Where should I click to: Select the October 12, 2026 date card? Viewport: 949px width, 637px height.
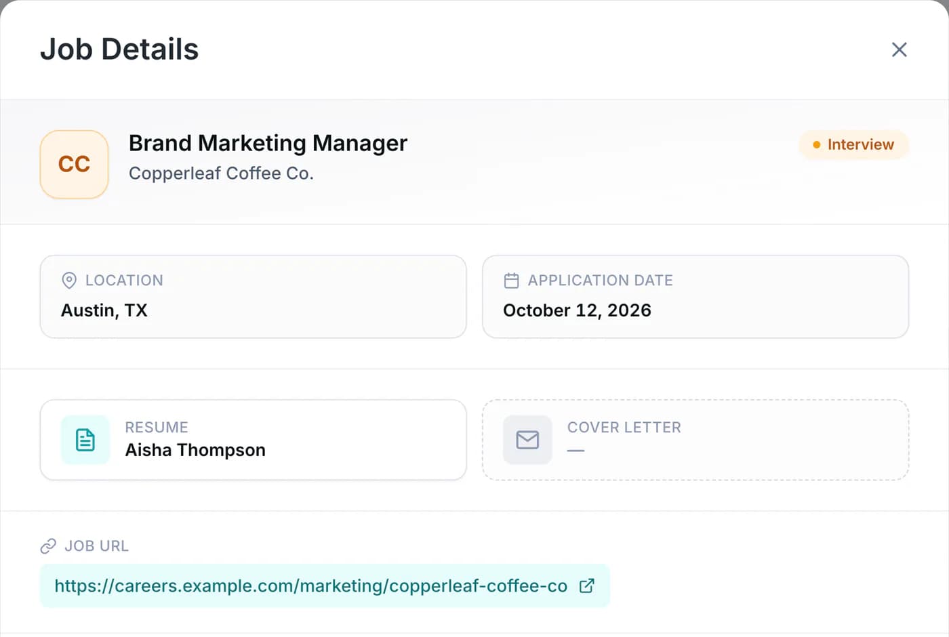695,297
